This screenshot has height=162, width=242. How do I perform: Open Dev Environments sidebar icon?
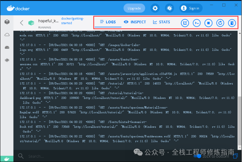click(7, 60)
